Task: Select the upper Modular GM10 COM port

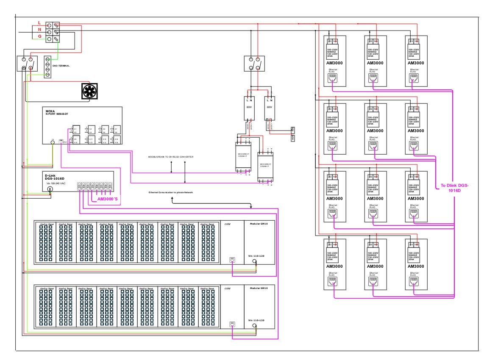Action: click(x=232, y=260)
